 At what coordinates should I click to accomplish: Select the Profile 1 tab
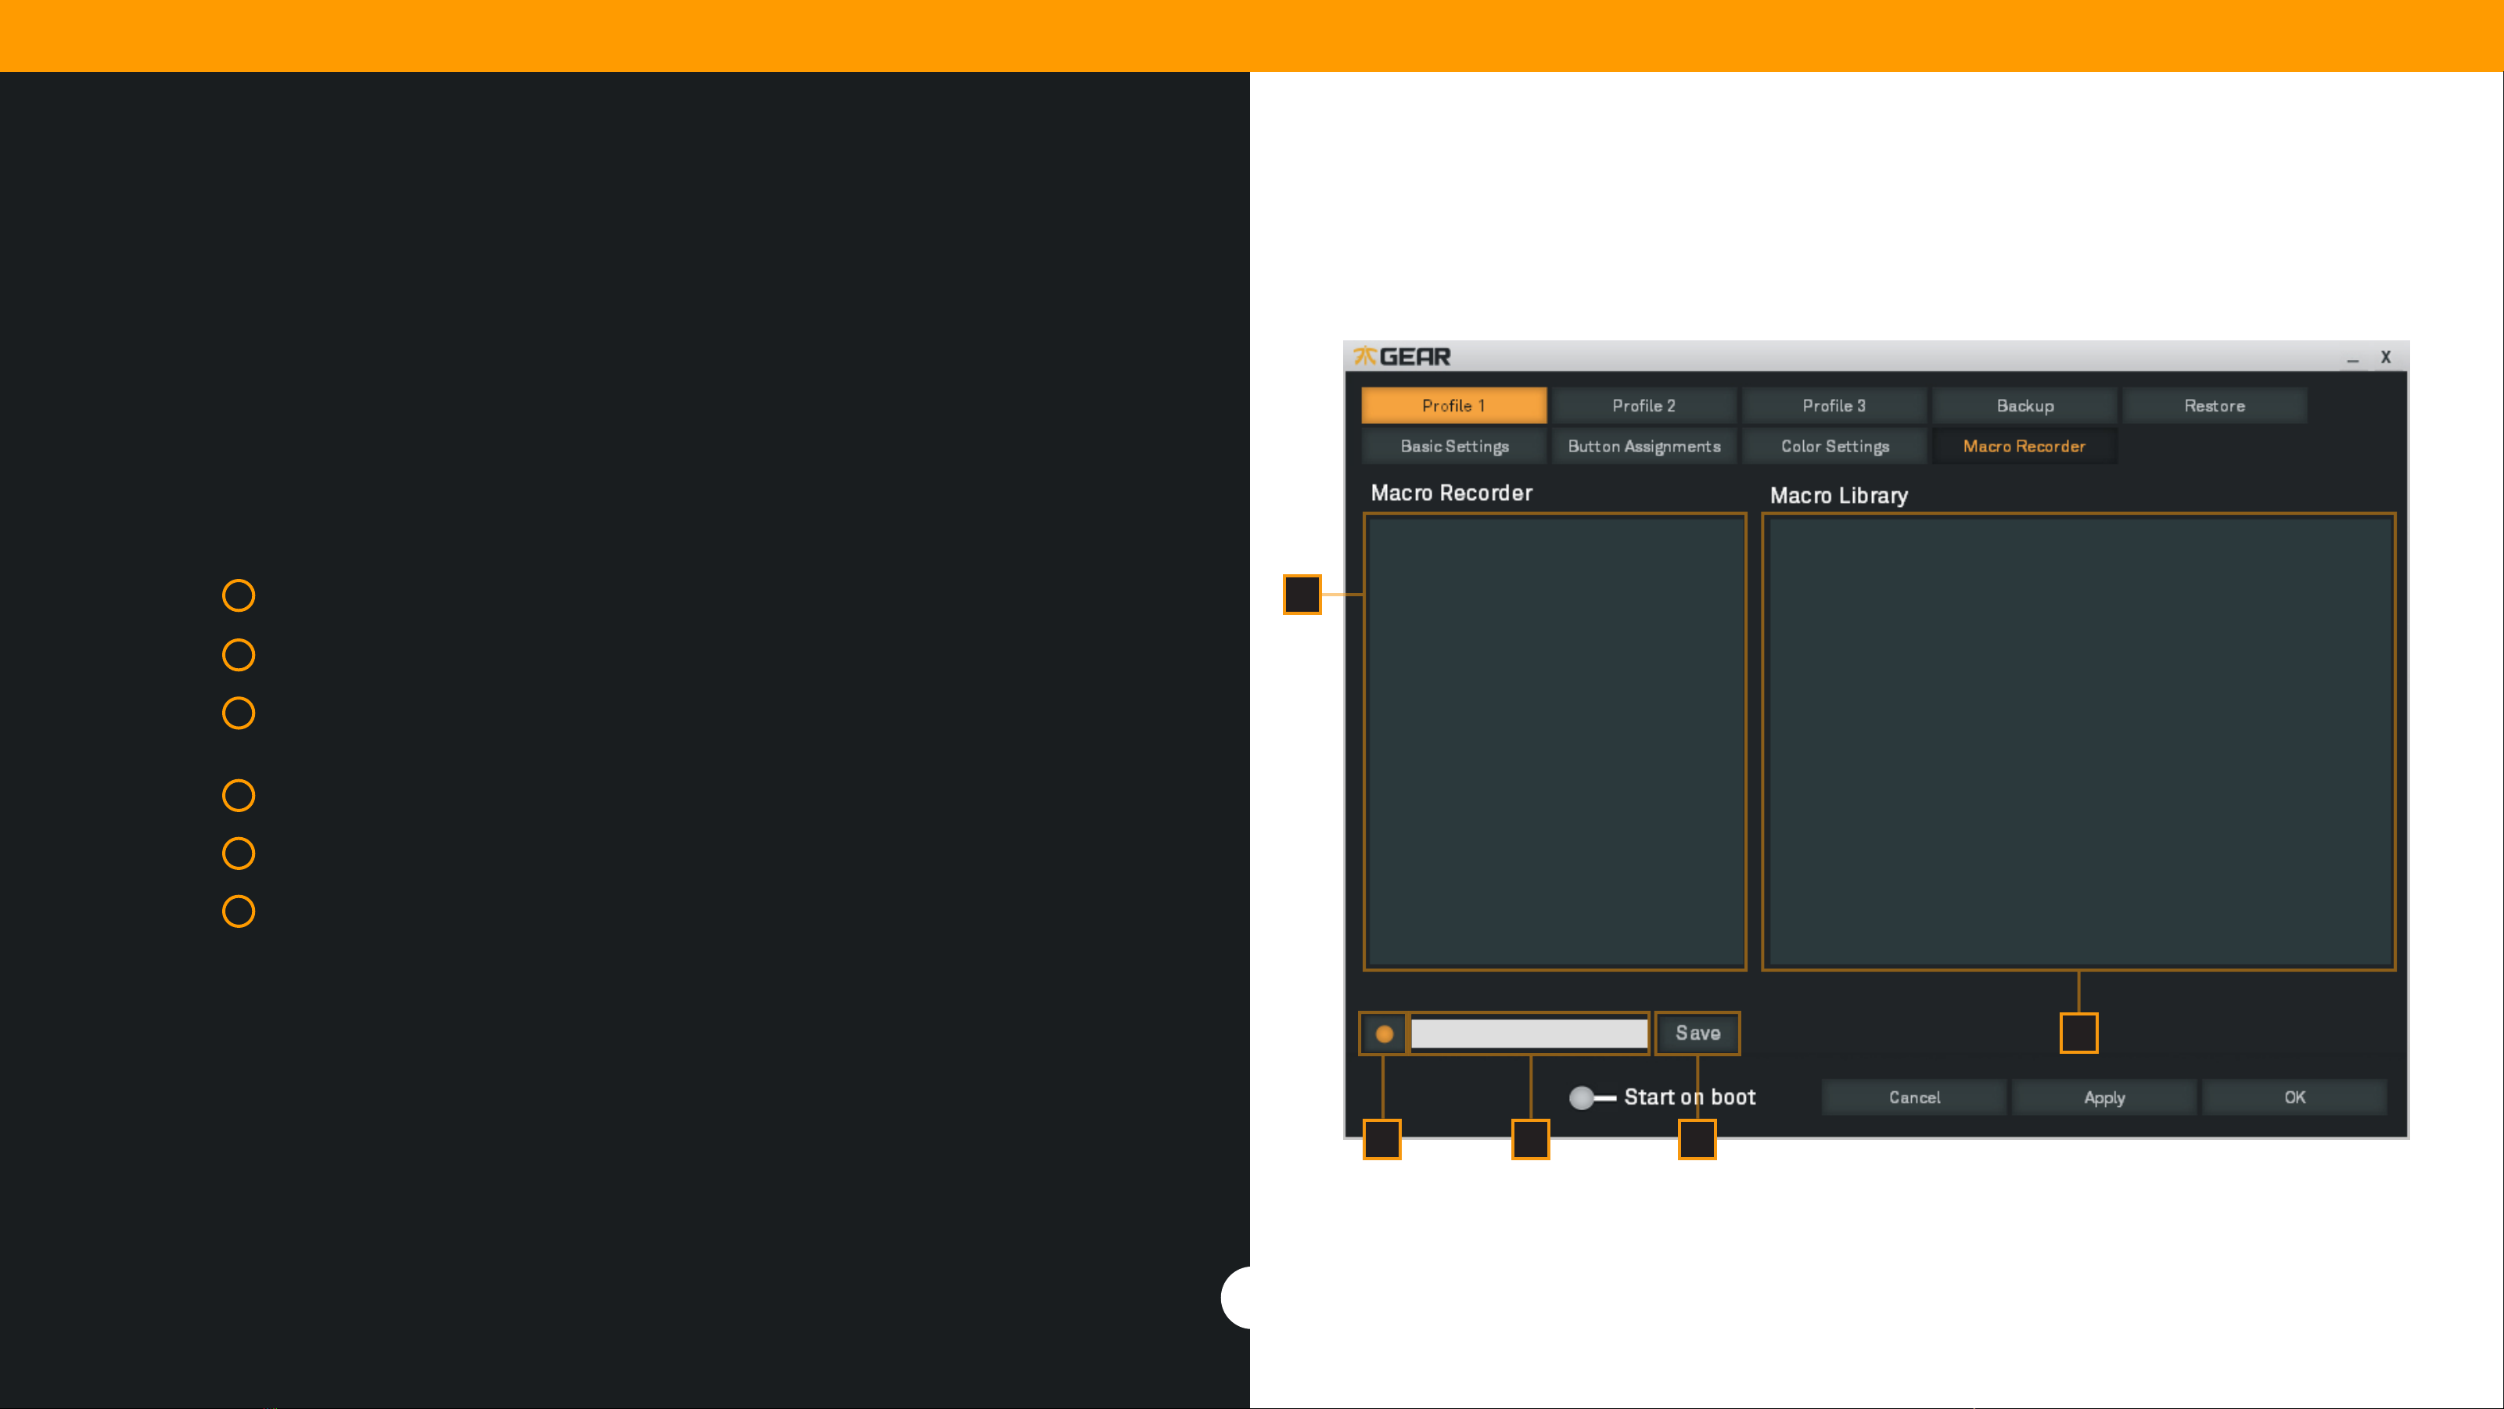coord(1453,405)
